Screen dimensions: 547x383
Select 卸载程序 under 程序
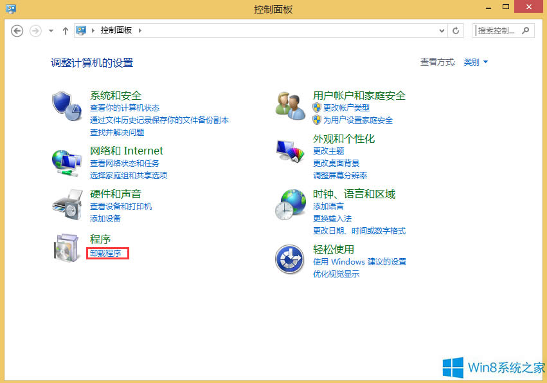tap(107, 253)
